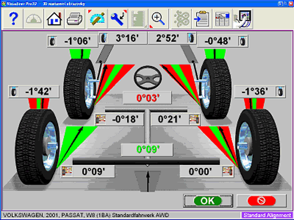Screen dimensions: 294x220
Task: Select front left camber value -1°06'
Action: 78,41
